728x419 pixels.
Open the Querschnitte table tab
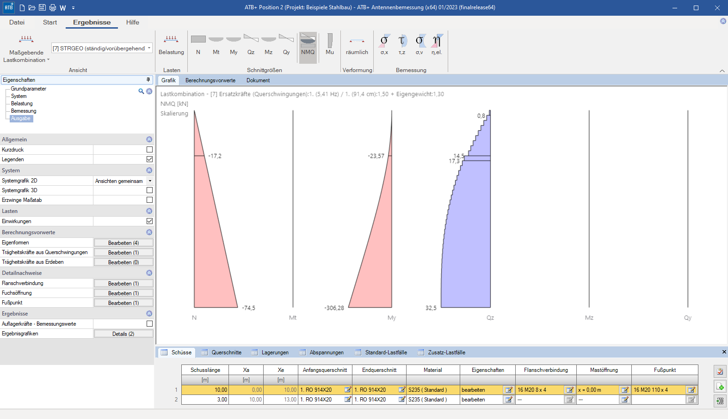point(221,352)
